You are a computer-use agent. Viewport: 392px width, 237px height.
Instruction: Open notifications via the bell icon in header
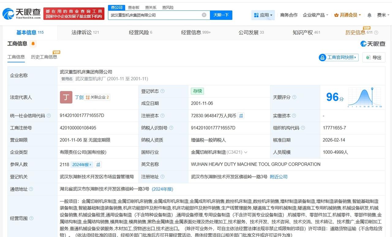click(369, 15)
